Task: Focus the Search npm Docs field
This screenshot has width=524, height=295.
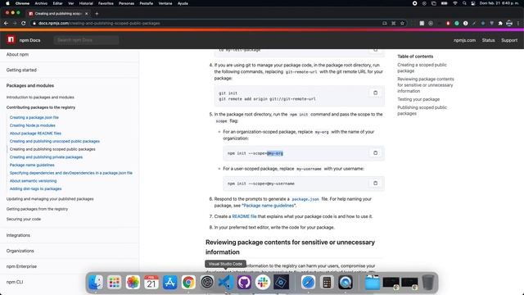Action: [86, 40]
